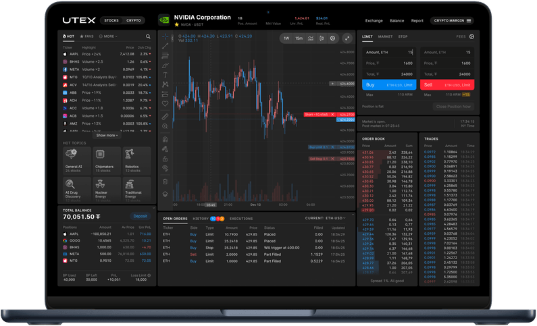Select the STOP order tab

[x=403, y=36]
